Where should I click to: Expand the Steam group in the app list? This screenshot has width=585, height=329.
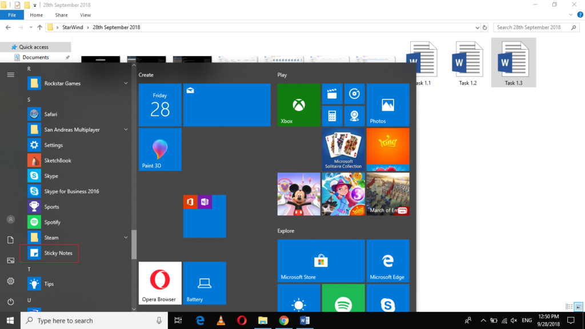pyautogui.click(x=126, y=237)
